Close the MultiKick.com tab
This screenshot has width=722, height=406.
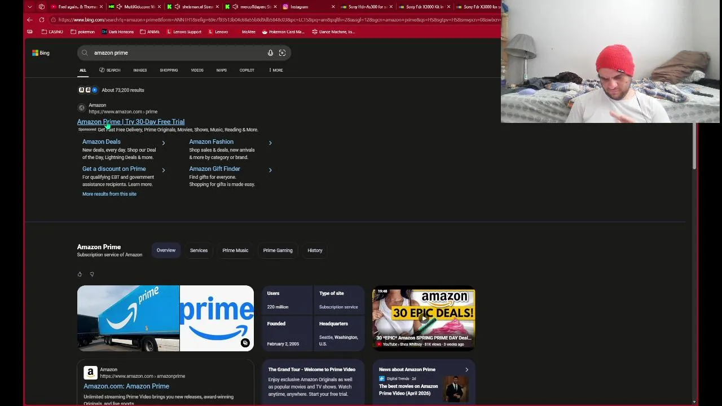coord(159,7)
